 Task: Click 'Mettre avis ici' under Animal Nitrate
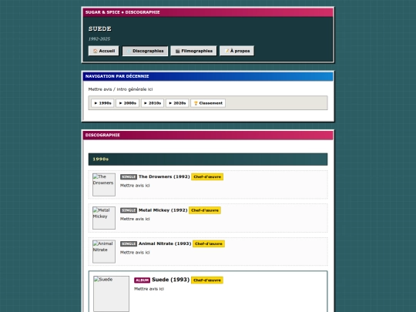135,253
